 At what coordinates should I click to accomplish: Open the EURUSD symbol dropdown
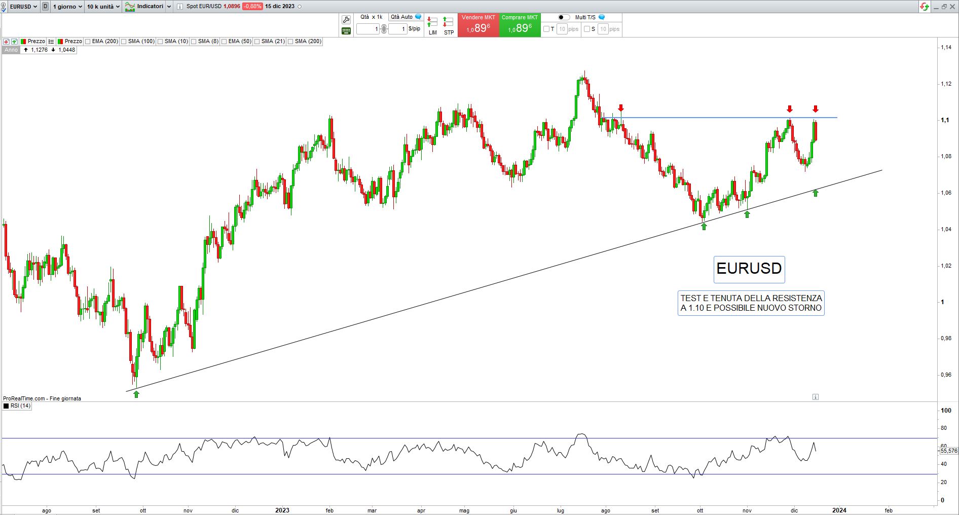pos(23,7)
